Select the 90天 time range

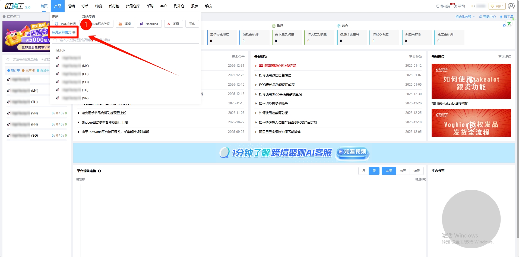click(x=416, y=171)
